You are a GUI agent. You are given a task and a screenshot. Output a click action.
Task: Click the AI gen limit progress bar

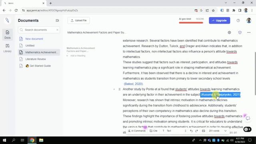pos(191,23)
